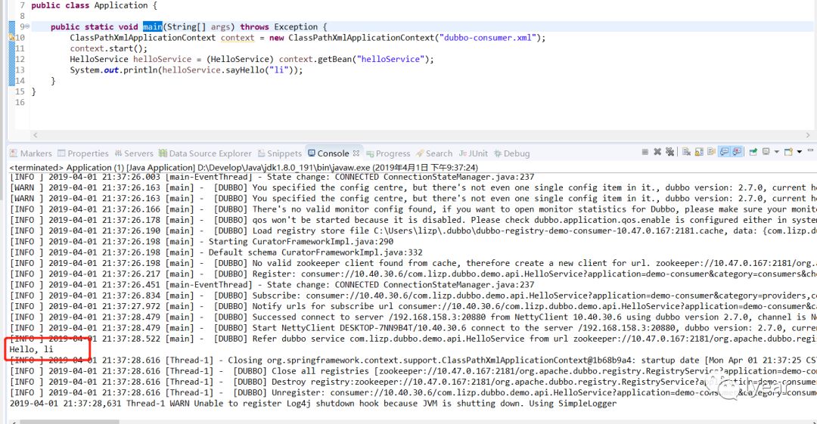817x424 pixels.
Task: Pin the current Console
Action: 753,152
